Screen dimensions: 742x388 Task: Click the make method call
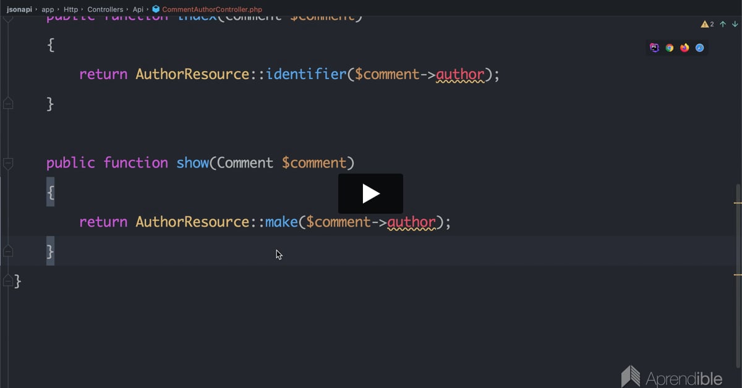pos(282,222)
